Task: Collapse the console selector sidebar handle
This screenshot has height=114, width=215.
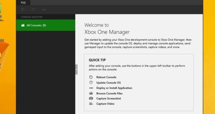Action: click(x=76, y=69)
